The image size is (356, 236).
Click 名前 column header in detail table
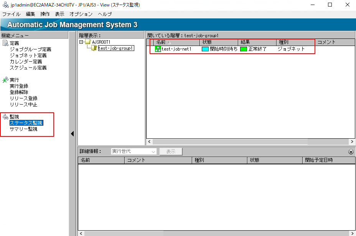click(x=101, y=160)
